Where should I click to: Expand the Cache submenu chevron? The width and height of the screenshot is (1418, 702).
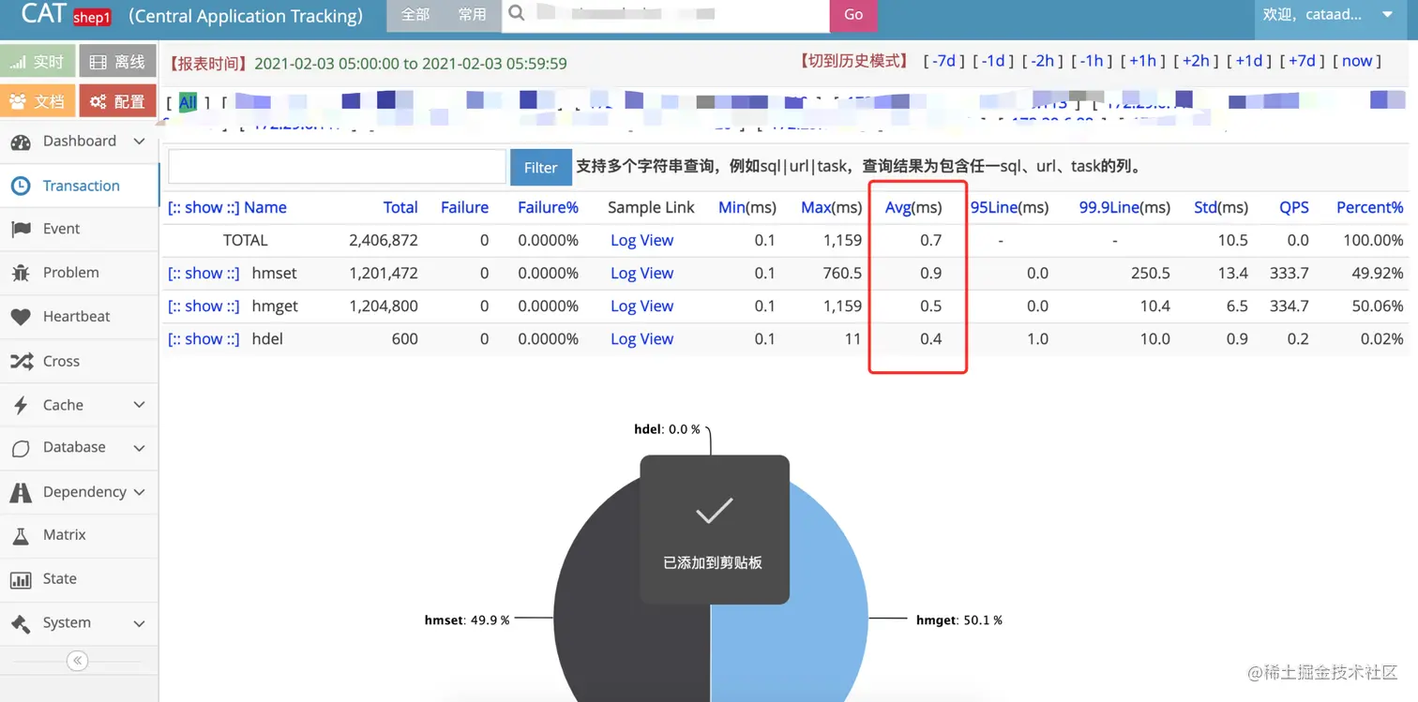[x=140, y=405]
